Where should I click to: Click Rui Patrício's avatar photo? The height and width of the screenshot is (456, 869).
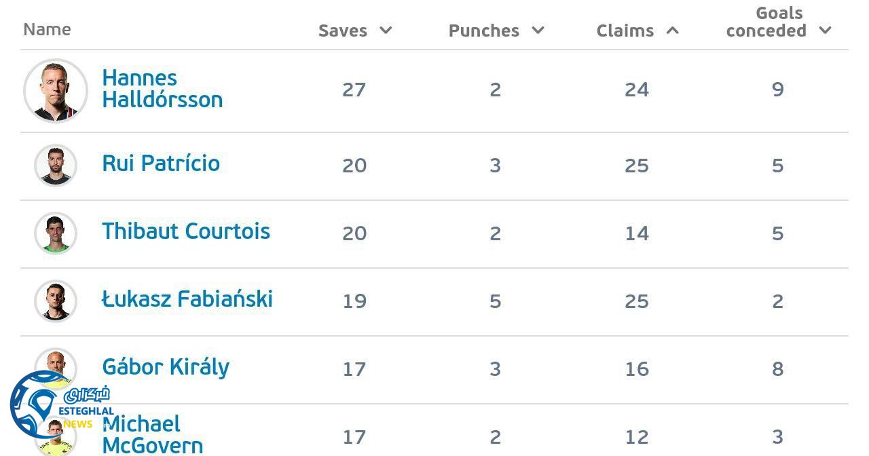tap(56, 166)
